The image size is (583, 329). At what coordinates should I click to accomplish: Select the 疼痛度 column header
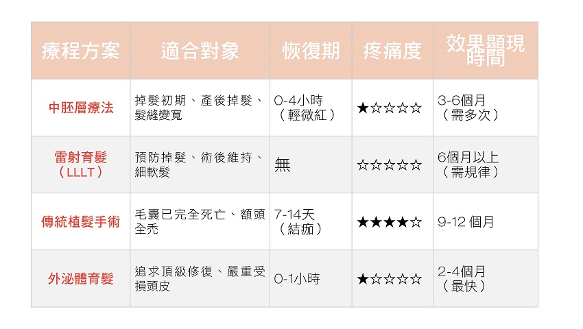click(392, 51)
